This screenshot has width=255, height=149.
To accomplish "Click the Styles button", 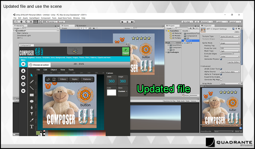I will 75,79.
